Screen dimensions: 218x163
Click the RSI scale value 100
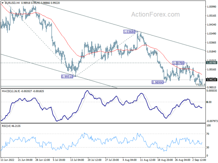pos(209,125)
